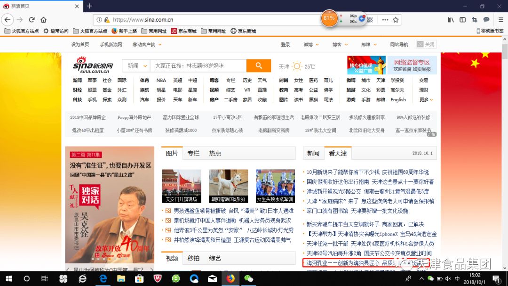Switch to the 新闻 news tab
508x286 pixels.
pos(313,153)
